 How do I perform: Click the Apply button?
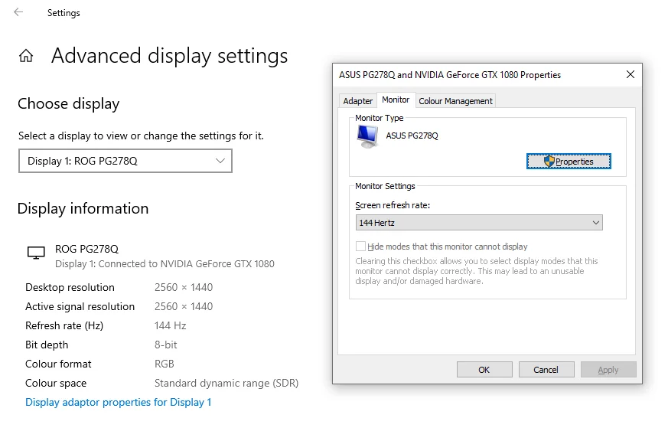[608, 370]
